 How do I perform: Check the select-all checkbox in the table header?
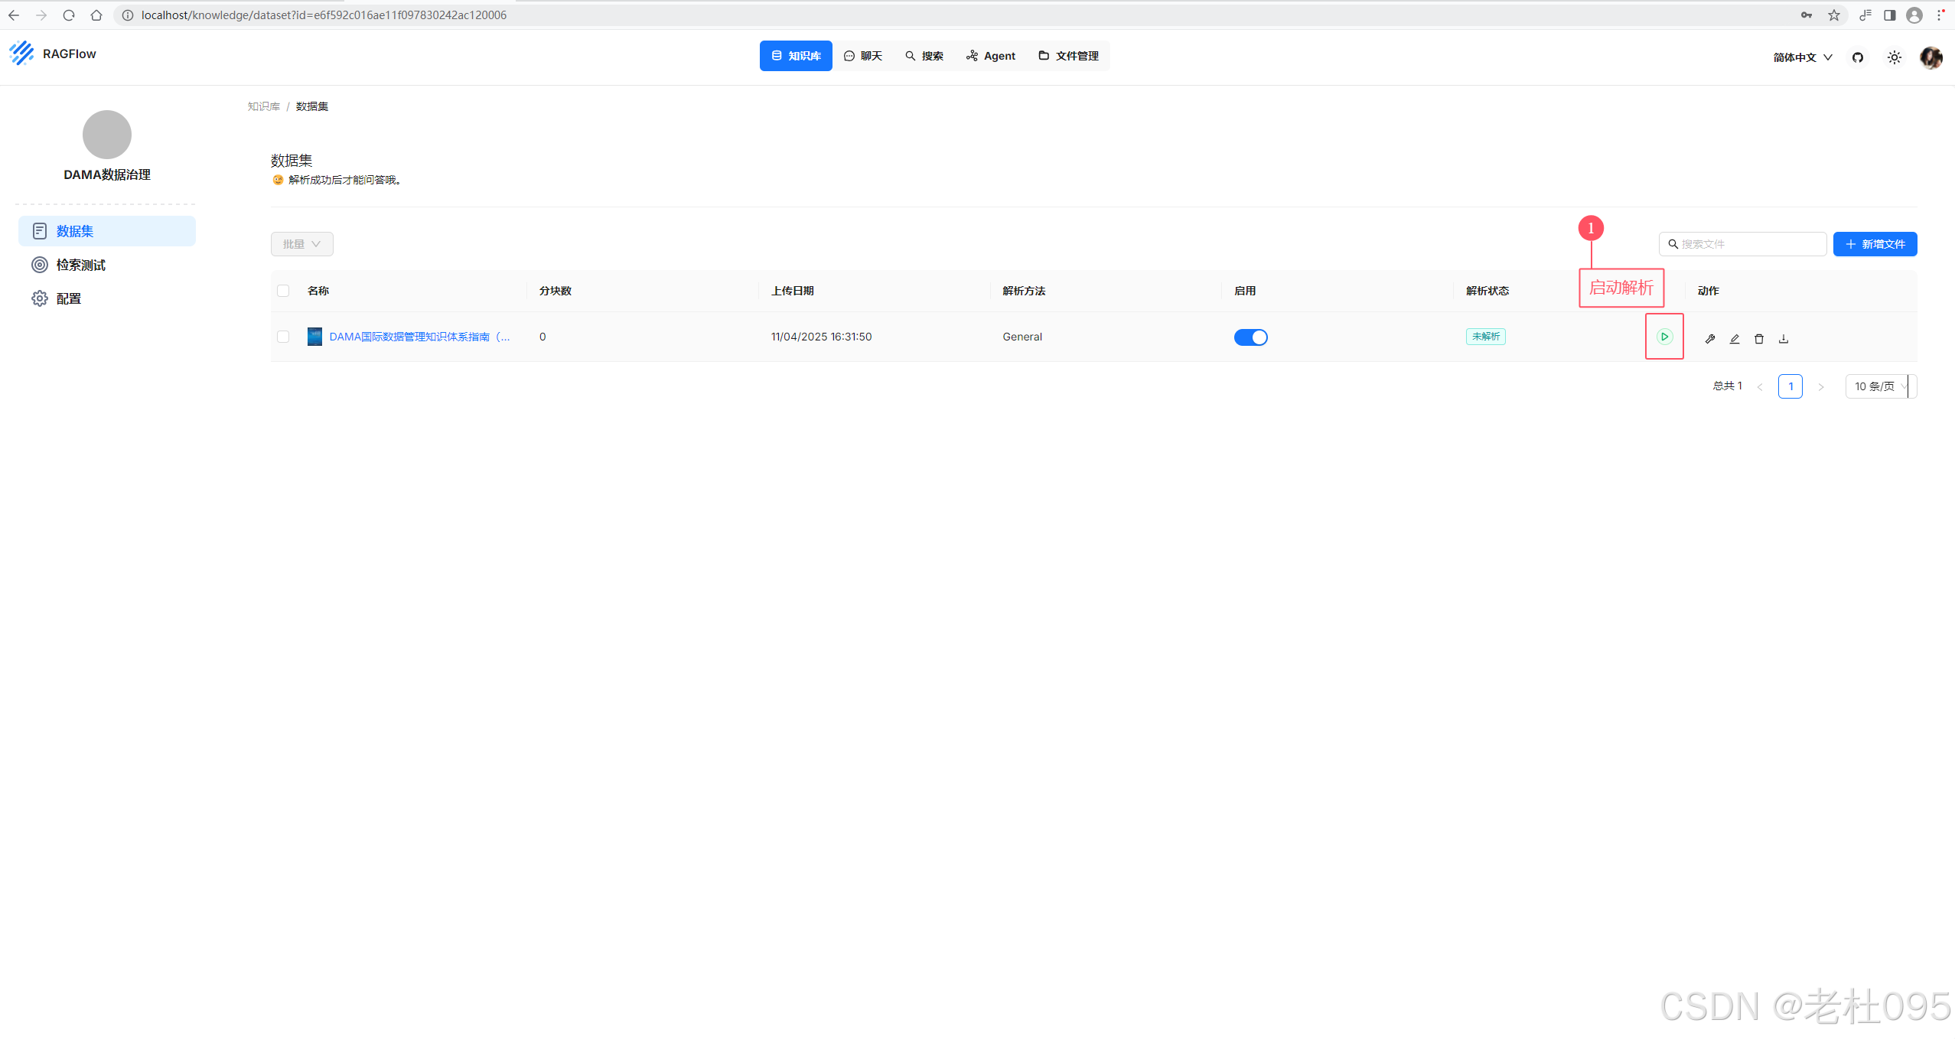[x=283, y=291]
